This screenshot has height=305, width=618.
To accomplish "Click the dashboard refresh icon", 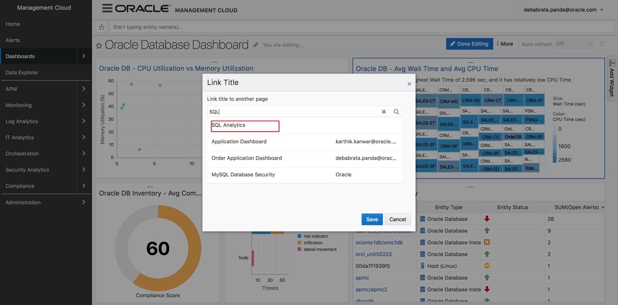I will click(x=602, y=44).
